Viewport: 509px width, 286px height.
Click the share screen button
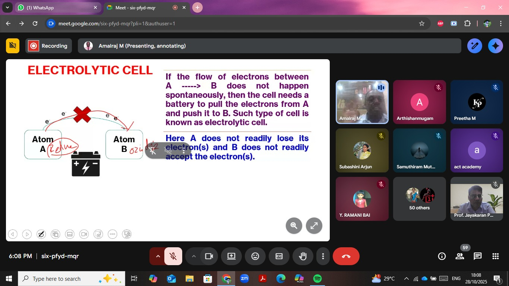coord(231,256)
